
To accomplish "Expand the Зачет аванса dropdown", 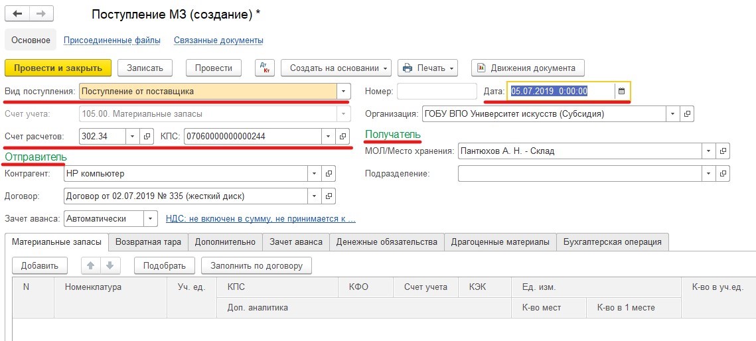I will pyautogui.click(x=151, y=218).
